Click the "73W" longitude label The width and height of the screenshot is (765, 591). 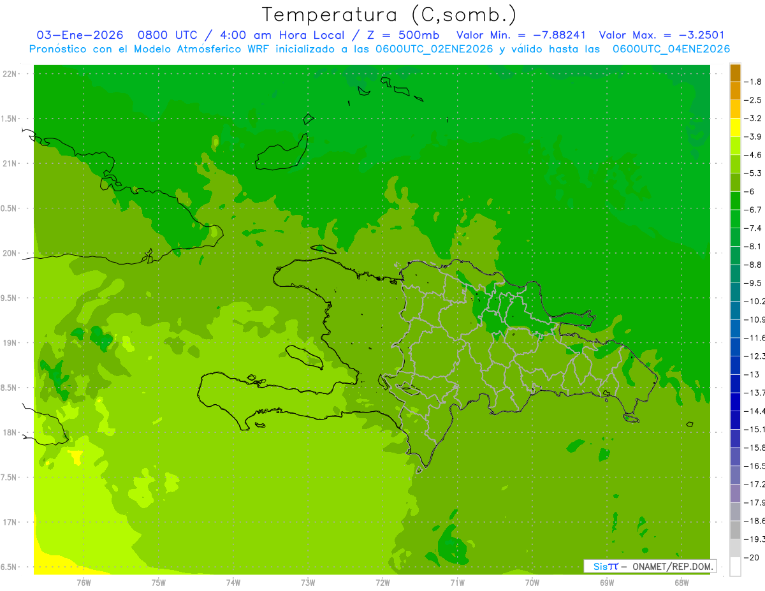pyautogui.click(x=308, y=583)
